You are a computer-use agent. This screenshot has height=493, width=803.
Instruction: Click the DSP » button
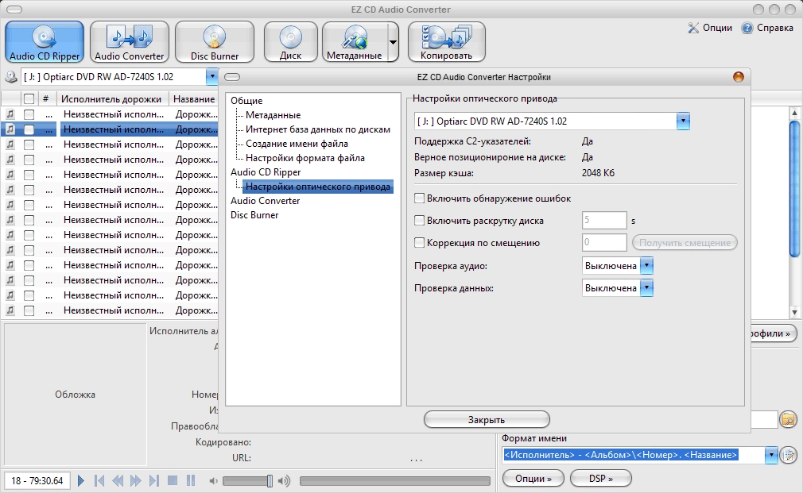point(601,479)
